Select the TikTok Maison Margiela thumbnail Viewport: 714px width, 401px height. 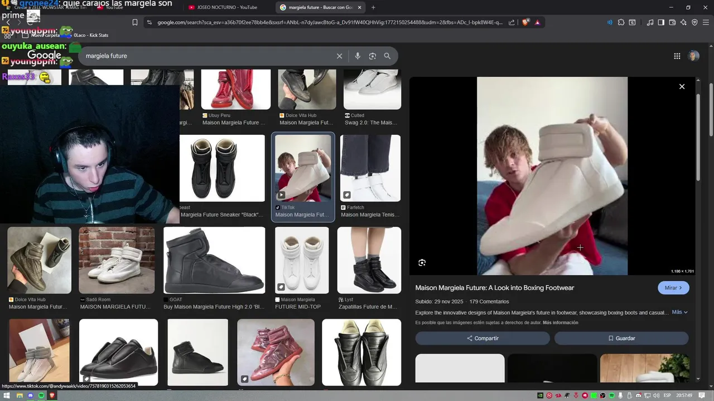tap(303, 168)
